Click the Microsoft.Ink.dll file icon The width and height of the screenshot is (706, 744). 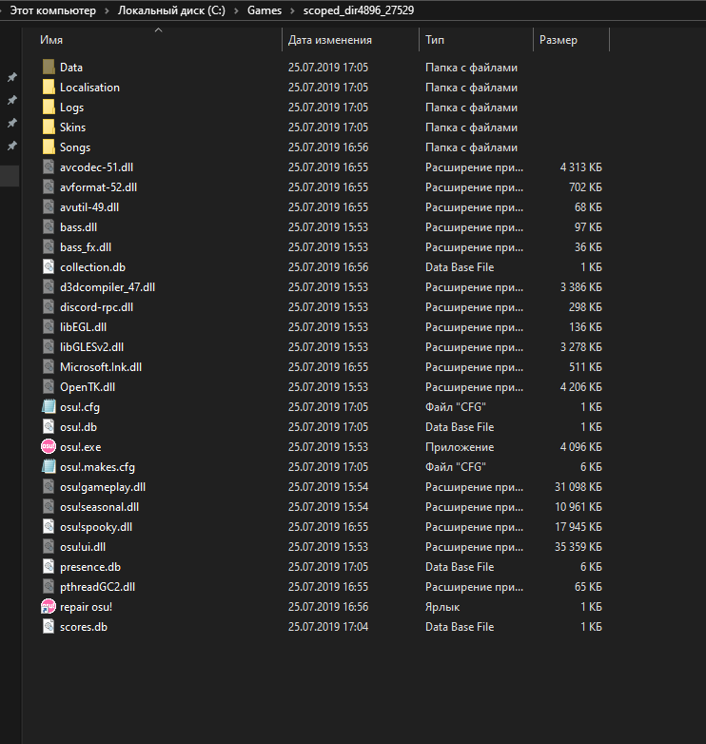[x=49, y=367]
